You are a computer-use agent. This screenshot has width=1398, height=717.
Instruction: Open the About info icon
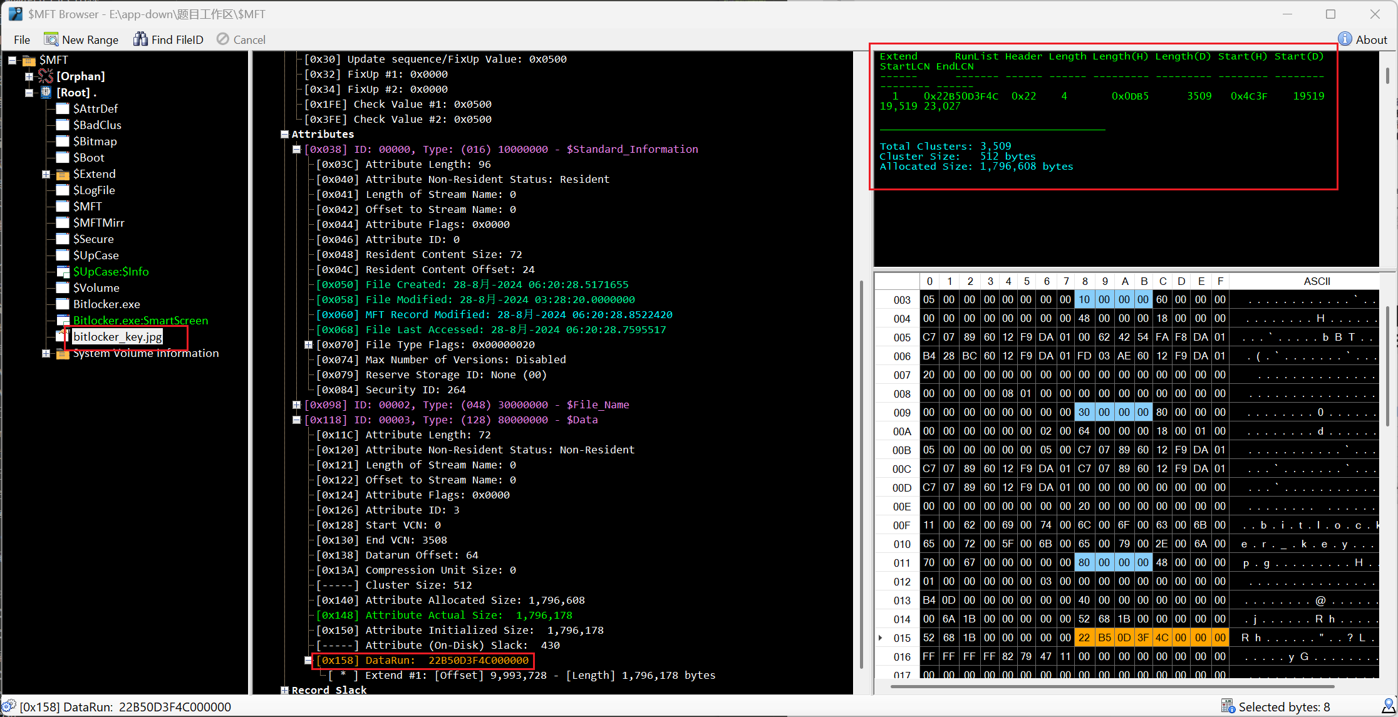1345,39
